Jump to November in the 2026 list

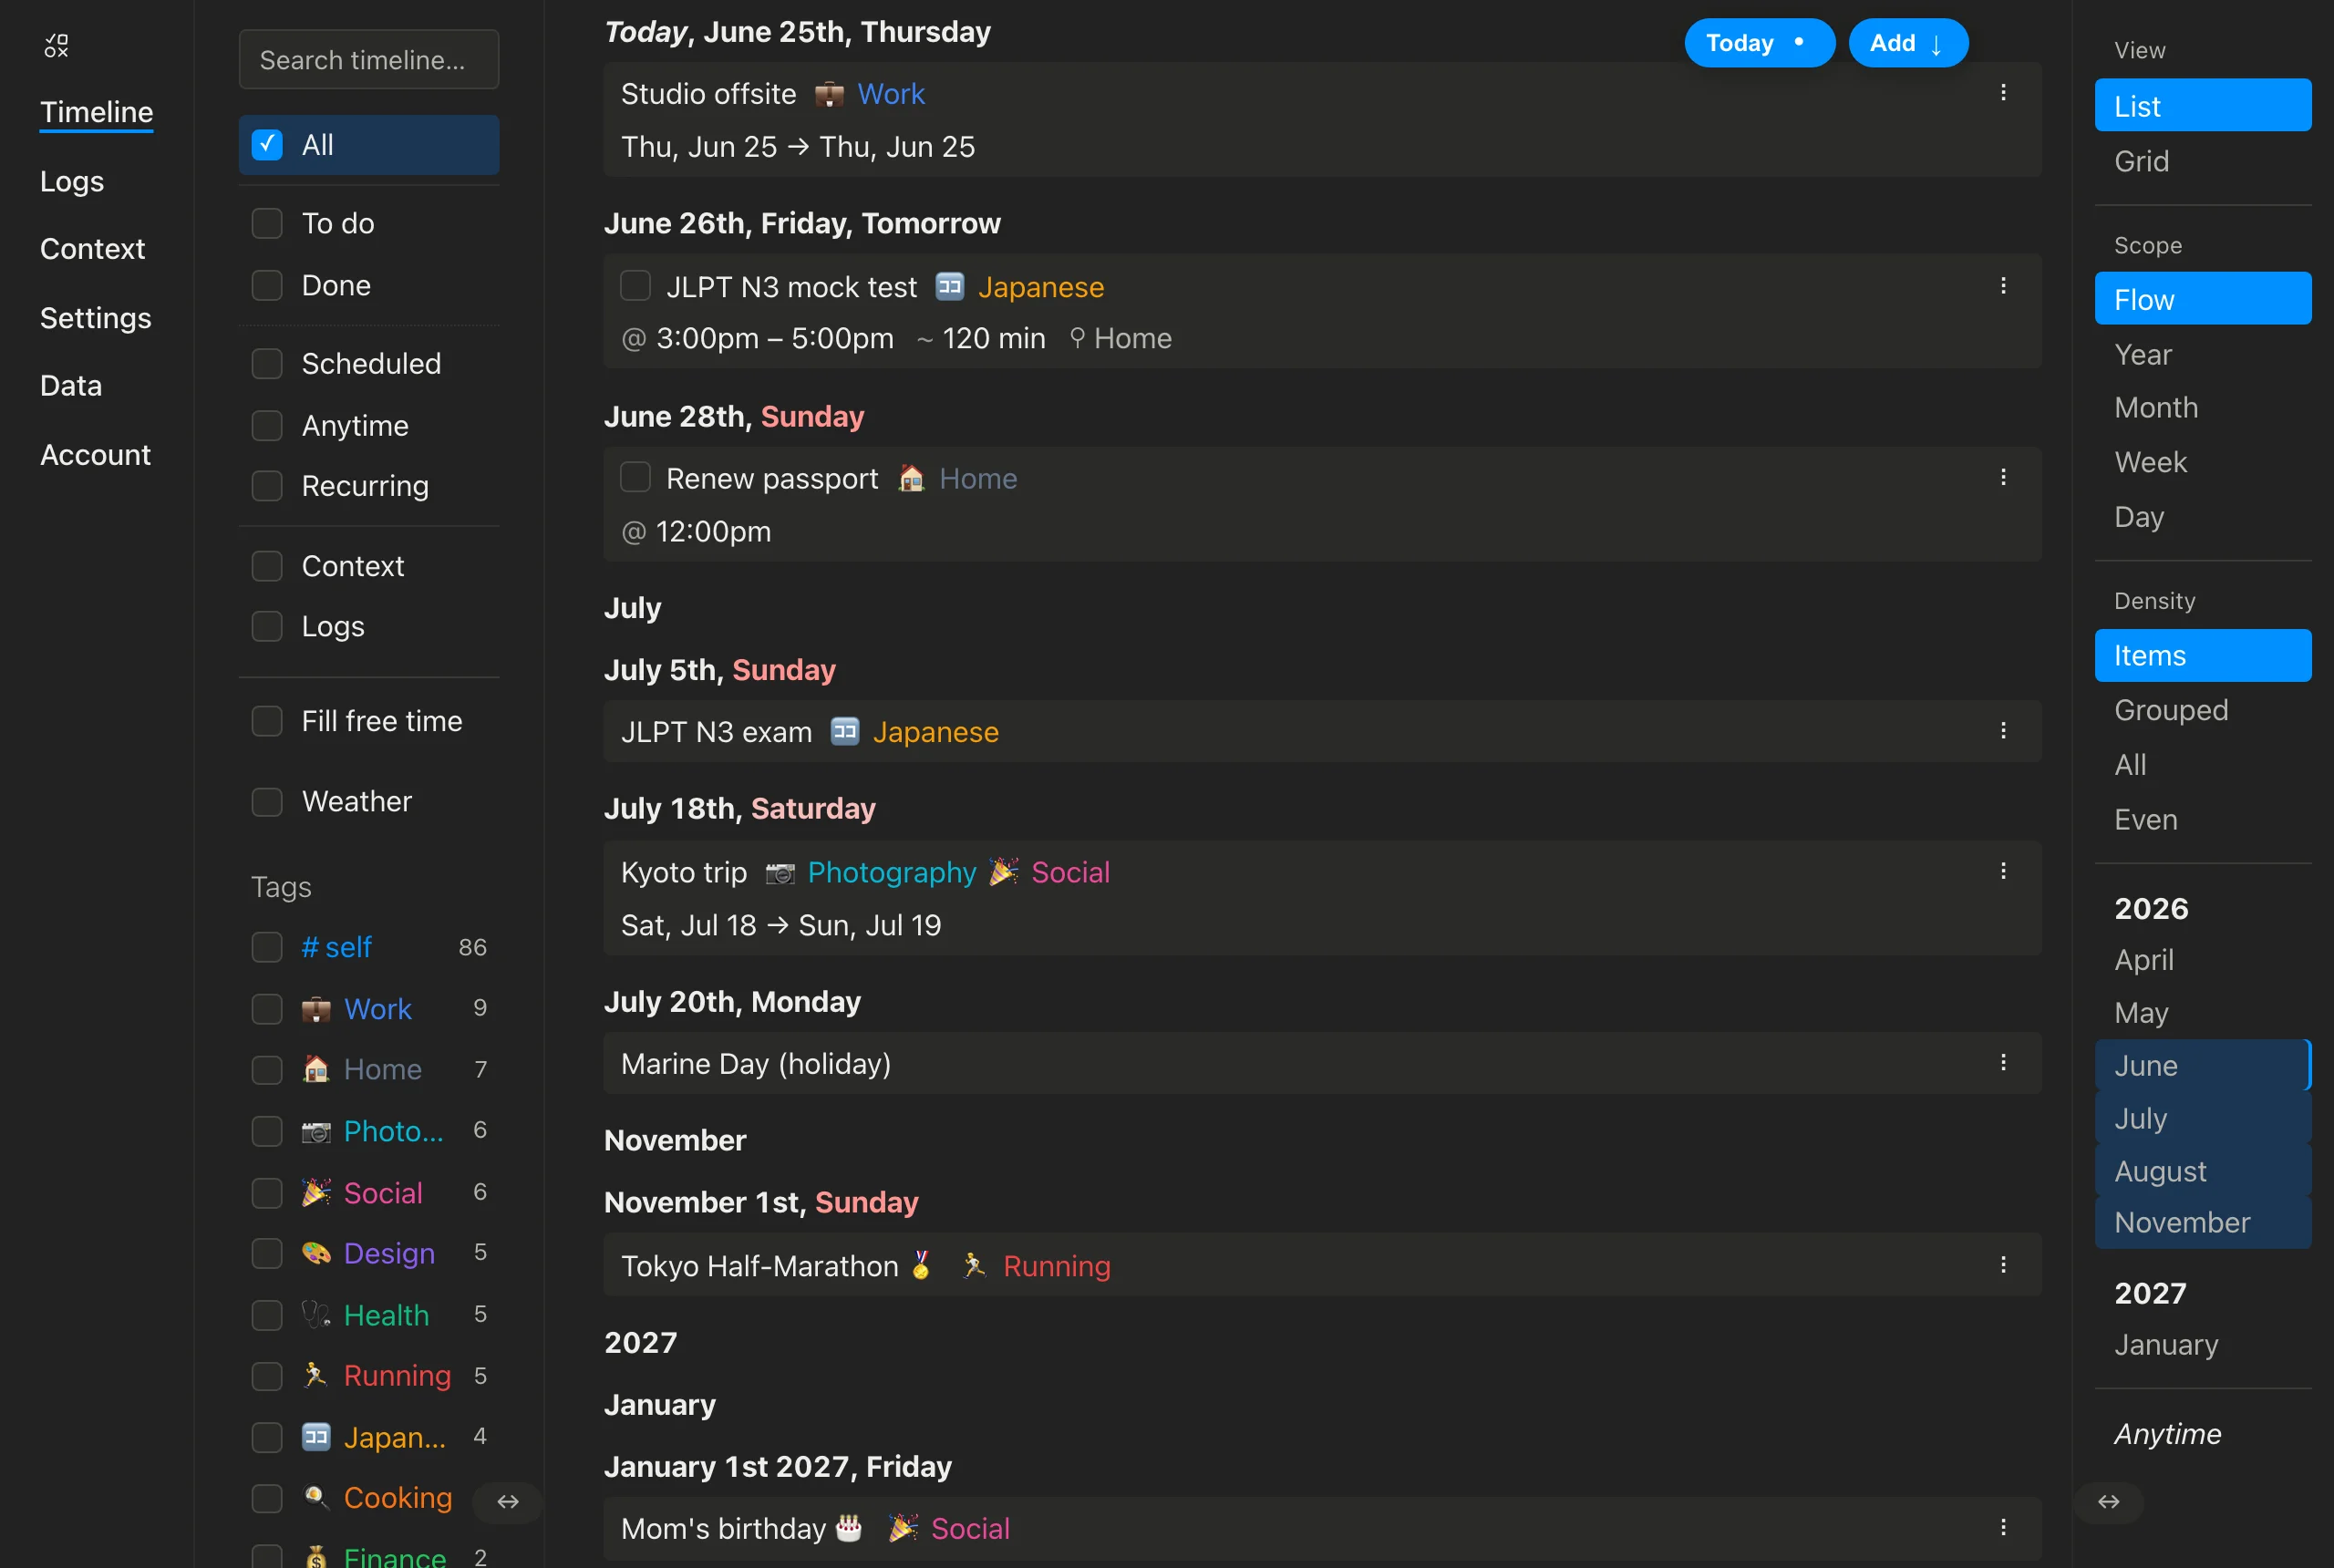[x=2203, y=1222]
